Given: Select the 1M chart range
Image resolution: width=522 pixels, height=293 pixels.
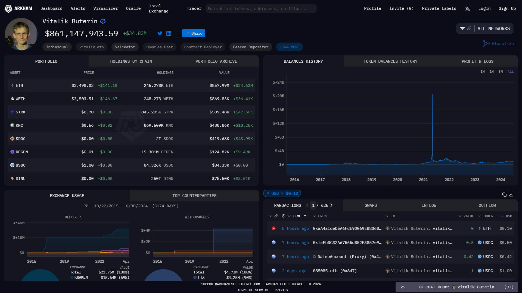Looking at the screenshot, I should (x=492, y=72).
